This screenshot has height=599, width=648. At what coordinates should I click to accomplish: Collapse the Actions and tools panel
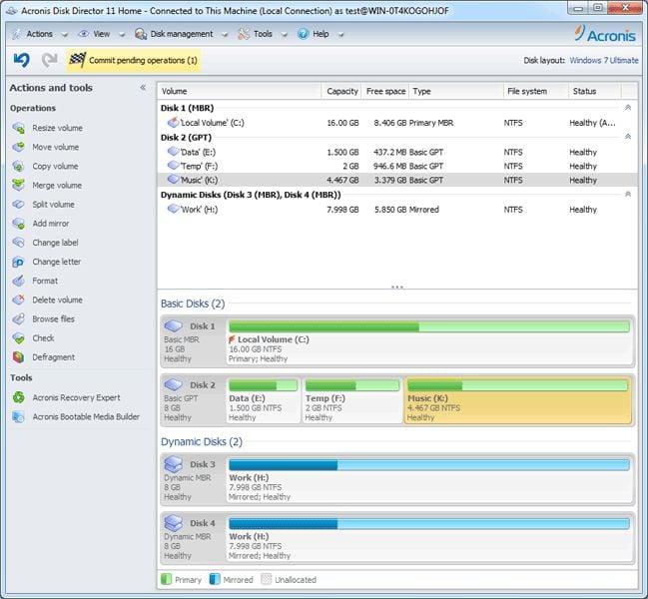tap(143, 88)
